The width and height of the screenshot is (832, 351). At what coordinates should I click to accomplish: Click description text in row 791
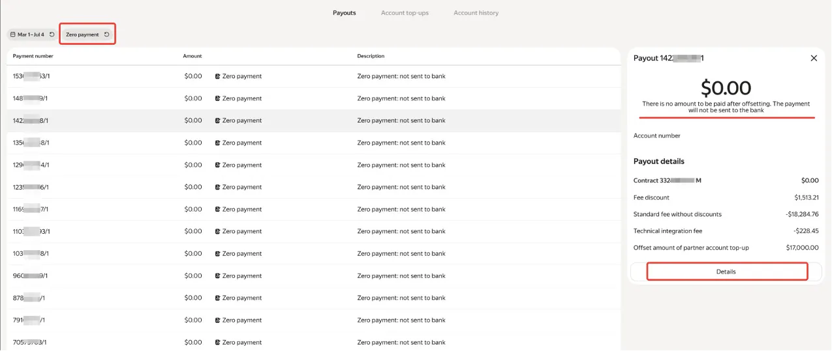401,320
